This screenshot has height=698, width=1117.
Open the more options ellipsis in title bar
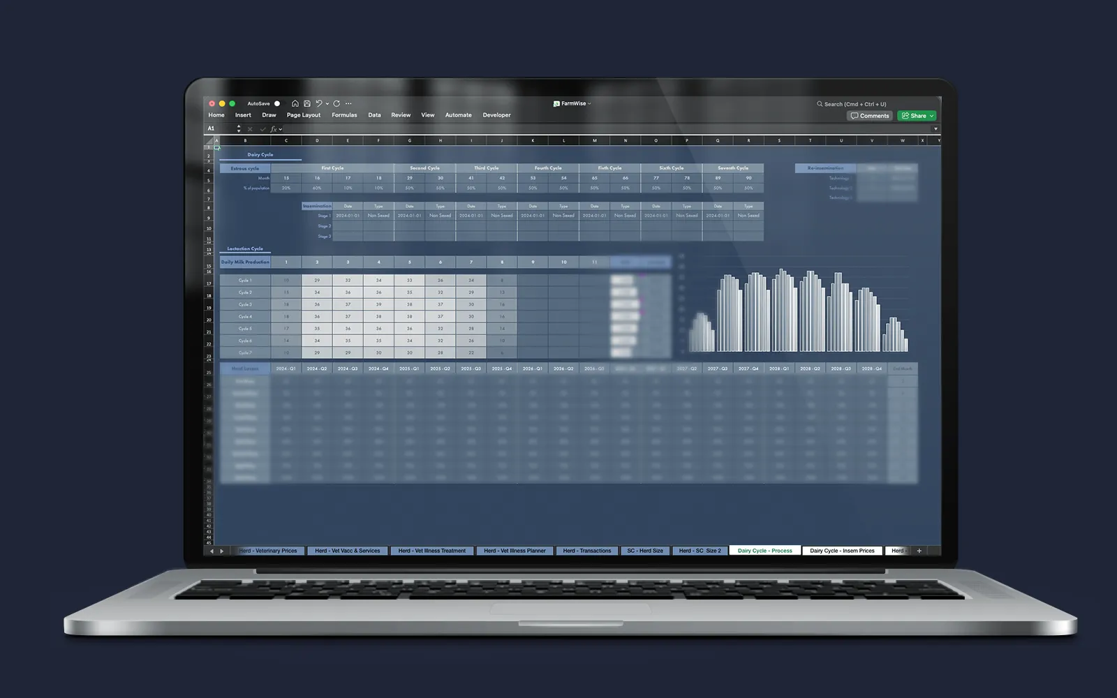[x=348, y=103]
